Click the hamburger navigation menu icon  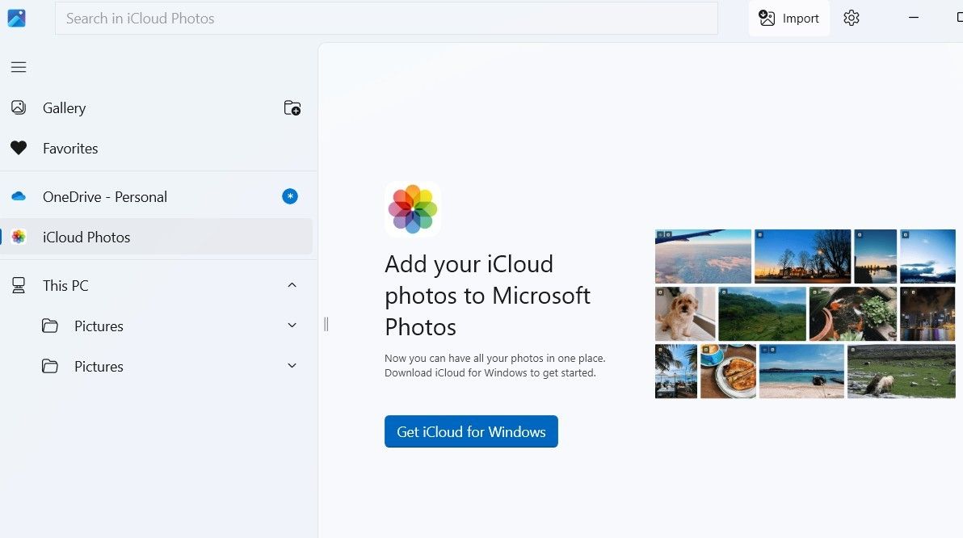[19, 67]
